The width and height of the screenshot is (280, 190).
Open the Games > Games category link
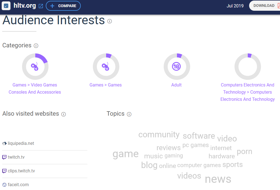pyautogui.click(x=106, y=85)
